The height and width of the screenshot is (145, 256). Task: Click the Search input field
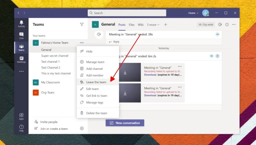[127, 13]
